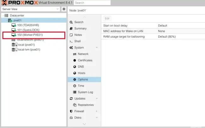Click the globe icon beside Hosts
This screenshot has height=128, width=205.
coord(75,73)
